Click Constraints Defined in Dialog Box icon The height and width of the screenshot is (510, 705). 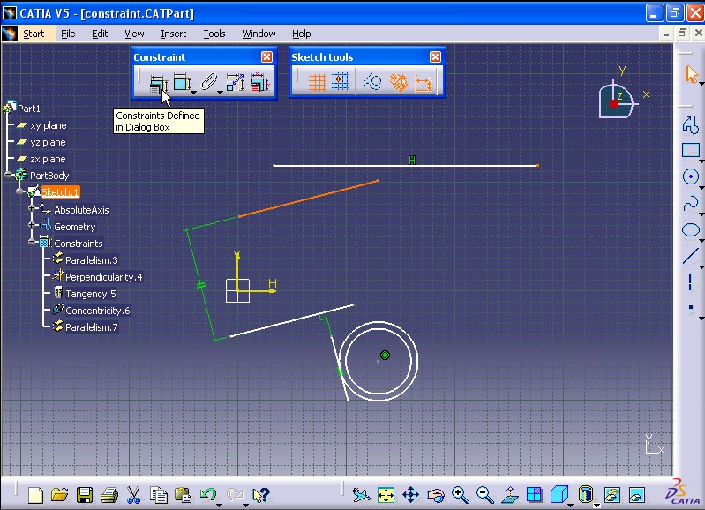coord(158,83)
